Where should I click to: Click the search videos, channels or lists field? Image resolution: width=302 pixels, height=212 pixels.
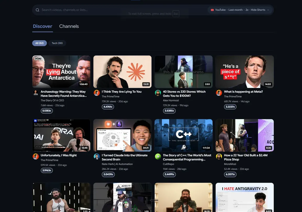coord(120,10)
